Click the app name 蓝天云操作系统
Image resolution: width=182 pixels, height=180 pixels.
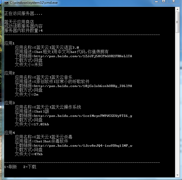tap(66, 107)
